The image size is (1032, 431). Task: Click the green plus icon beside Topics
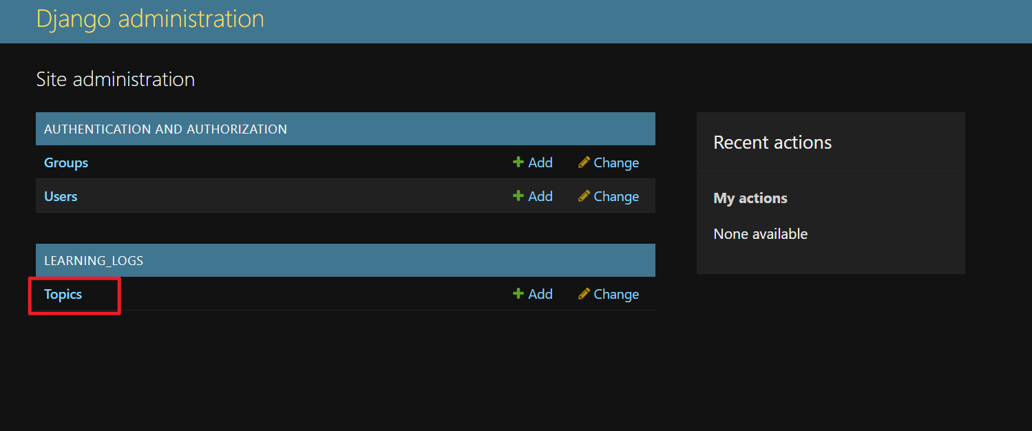tap(517, 293)
